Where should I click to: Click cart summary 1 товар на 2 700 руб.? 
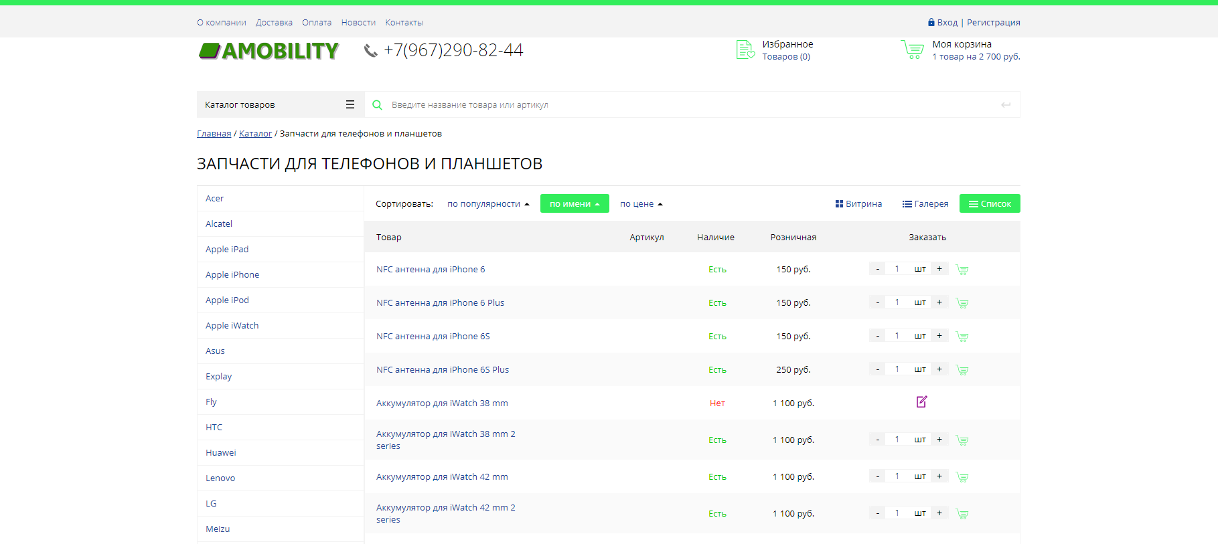tap(976, 57)
